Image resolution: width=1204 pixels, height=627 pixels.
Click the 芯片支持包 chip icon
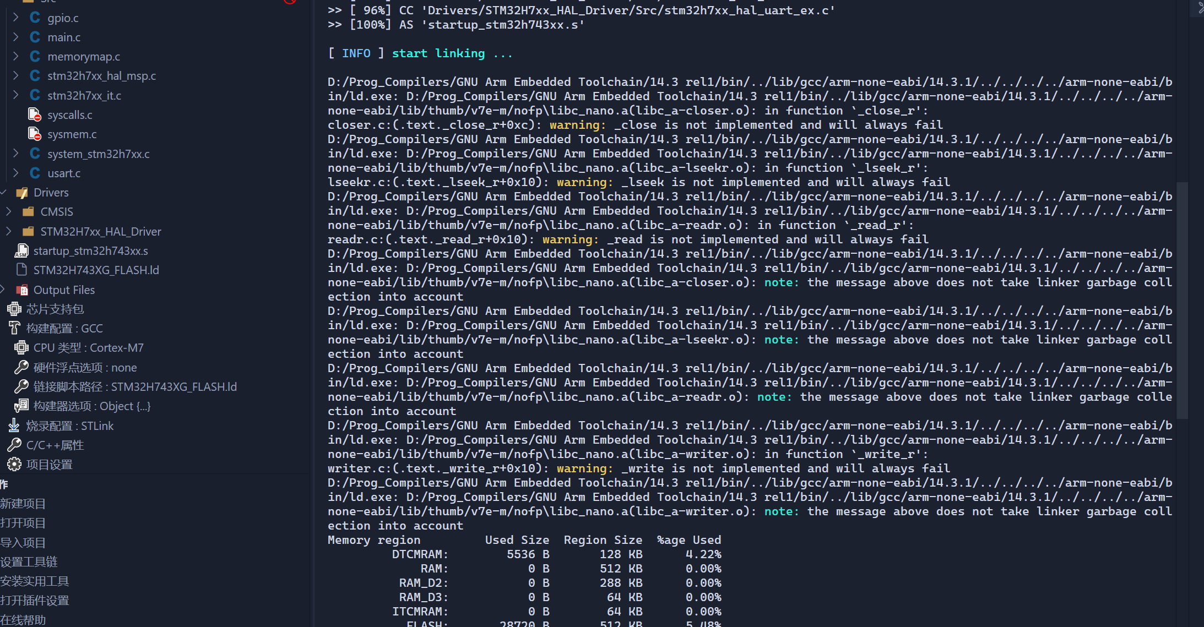(14, 309)
